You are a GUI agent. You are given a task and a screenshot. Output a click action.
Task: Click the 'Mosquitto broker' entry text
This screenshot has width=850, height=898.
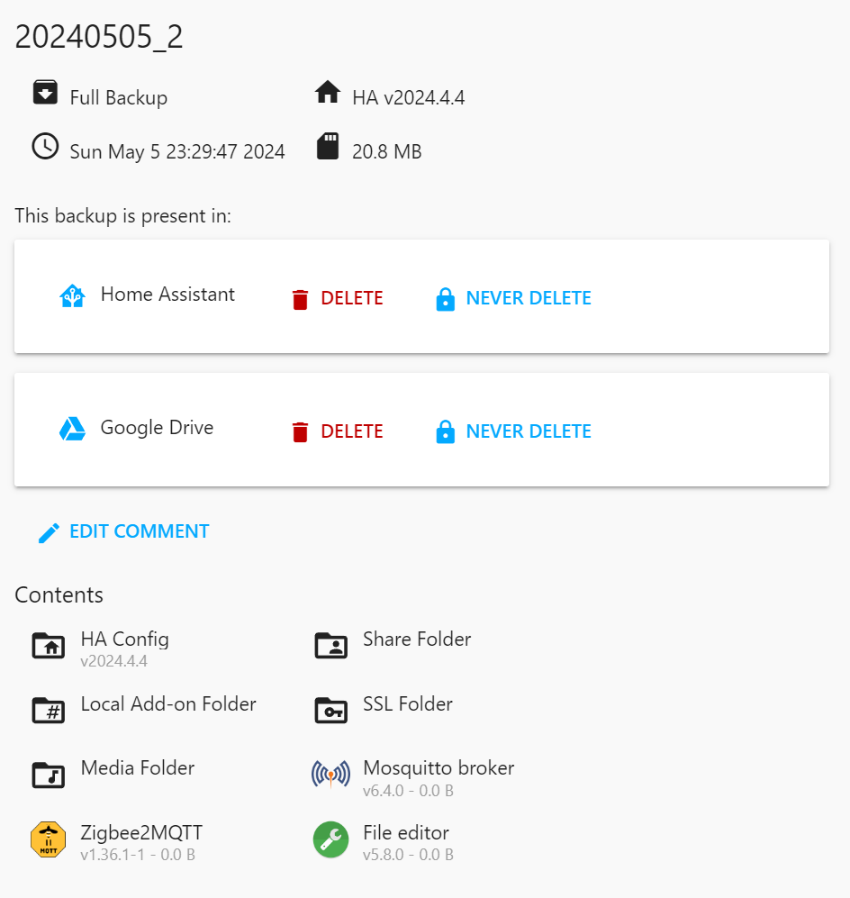(439, 768)
